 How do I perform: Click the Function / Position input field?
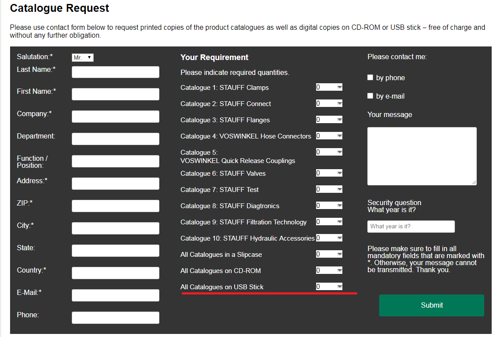116,161
